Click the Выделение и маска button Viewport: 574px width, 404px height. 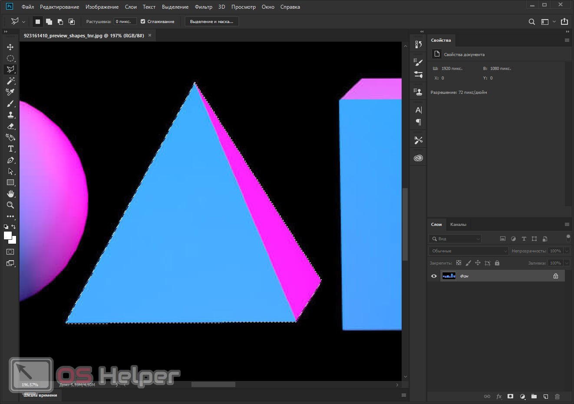[x=211, y=21]
